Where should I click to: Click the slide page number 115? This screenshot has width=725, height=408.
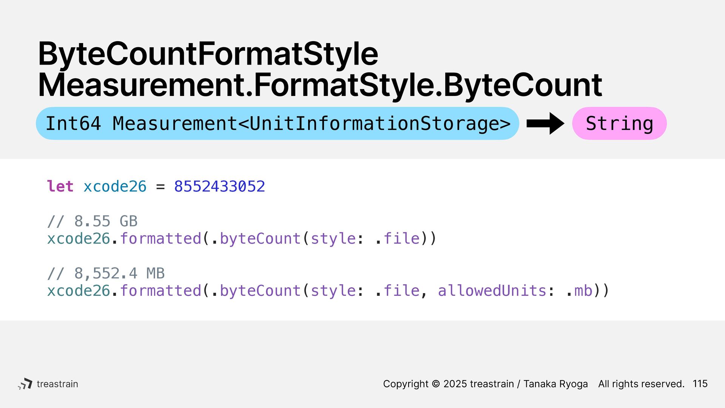point(700,384)
